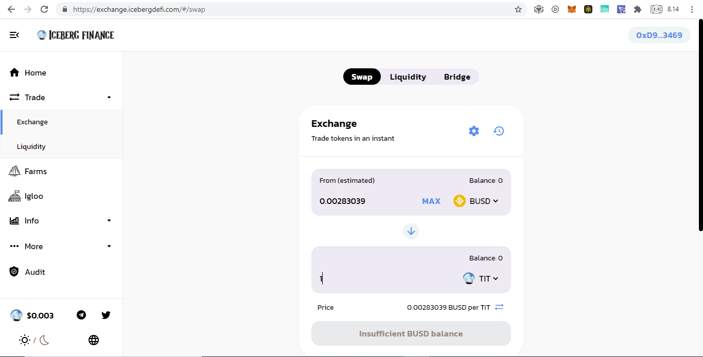Open recent transactions history icon
The height and width of the screenshot is (357, 703).
(499, 131)
